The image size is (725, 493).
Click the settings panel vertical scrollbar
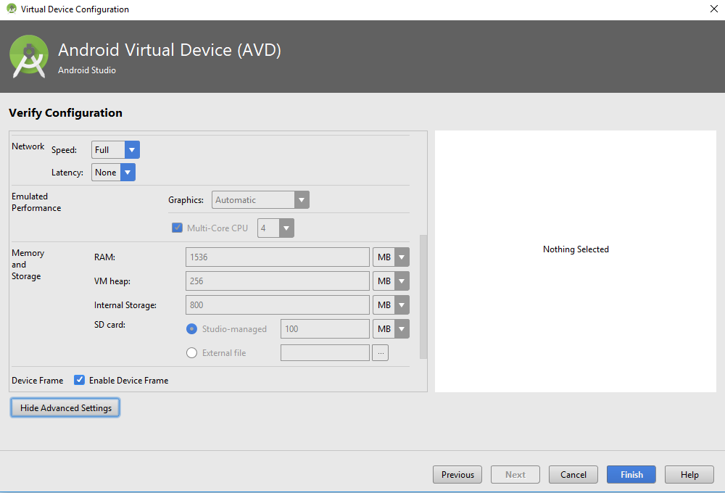pos(423,297)
